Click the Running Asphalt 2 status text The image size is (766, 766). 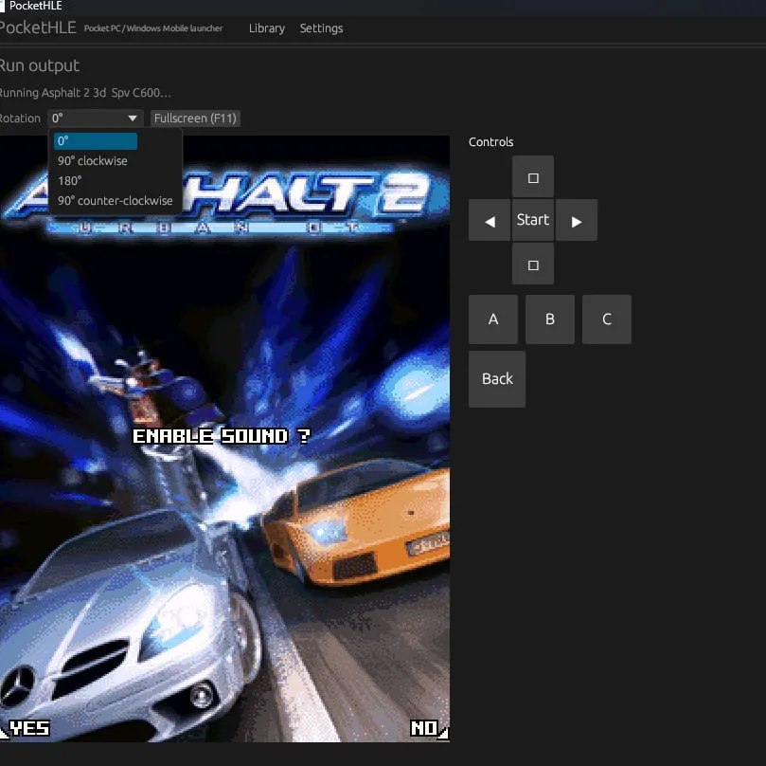pos(85,93)
